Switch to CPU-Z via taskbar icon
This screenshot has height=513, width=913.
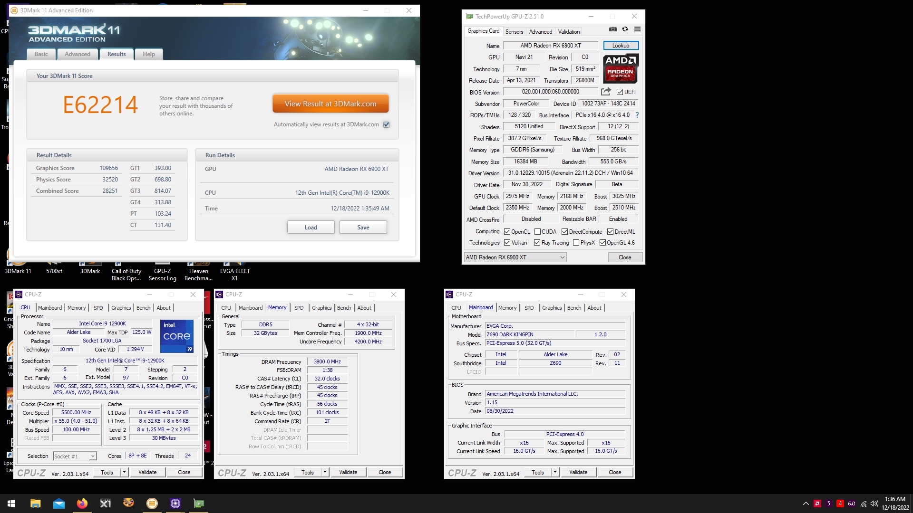coord(175,503)
